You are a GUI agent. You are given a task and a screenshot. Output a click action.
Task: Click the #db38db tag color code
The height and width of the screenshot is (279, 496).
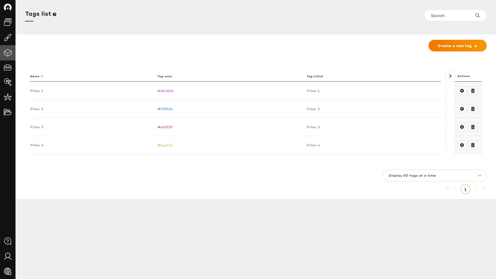pyautogui.click(x=166, y=91)
